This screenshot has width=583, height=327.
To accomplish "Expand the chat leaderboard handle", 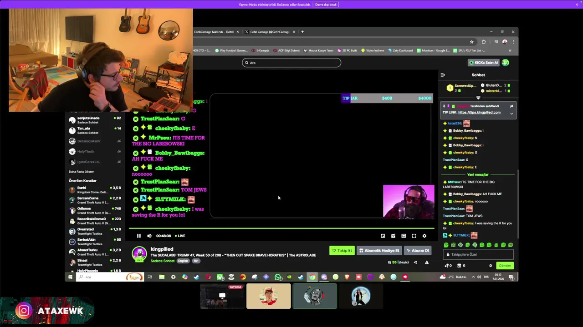I will pyautogui.click(x=478, y=98).
